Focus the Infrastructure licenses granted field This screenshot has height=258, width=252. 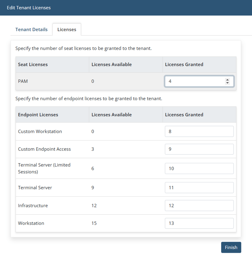[x=199, y=206]
